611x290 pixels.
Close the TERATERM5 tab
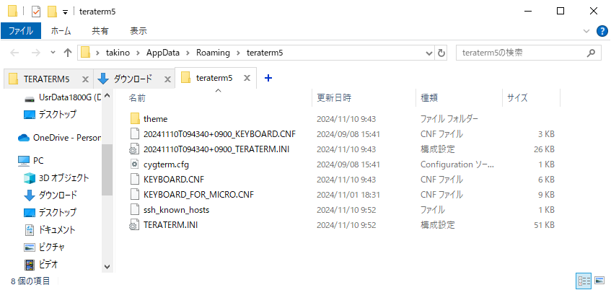click(85, 79)
